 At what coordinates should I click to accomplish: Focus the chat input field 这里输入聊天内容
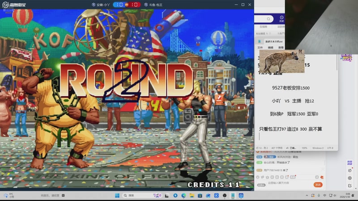(289, 184)
